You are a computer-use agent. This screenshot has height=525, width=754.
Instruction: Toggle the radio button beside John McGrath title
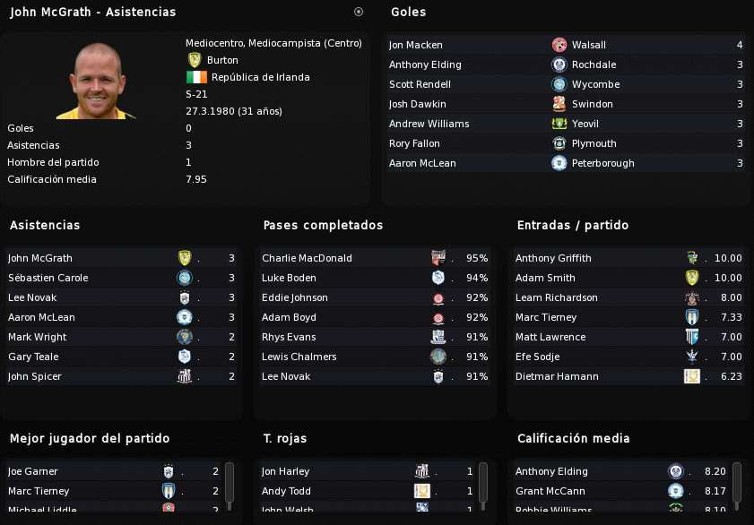(359, 12)
